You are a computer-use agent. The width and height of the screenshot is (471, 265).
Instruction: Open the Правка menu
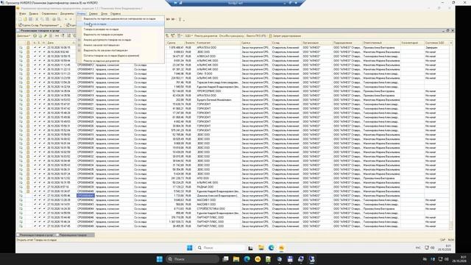tap(33, 14)
